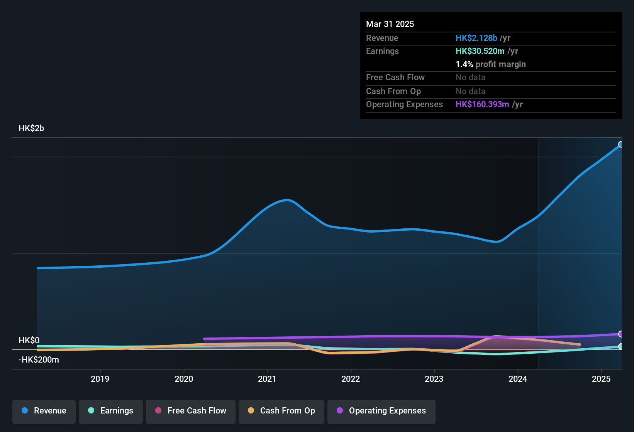Select the Operating Expenses endpoint marker
The width and height of the screenshot is (634, 432).
click(x=621, y=334)
